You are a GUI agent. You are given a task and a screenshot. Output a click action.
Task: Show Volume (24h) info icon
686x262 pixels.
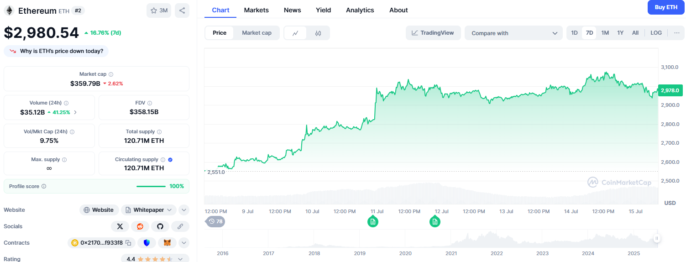66,103
